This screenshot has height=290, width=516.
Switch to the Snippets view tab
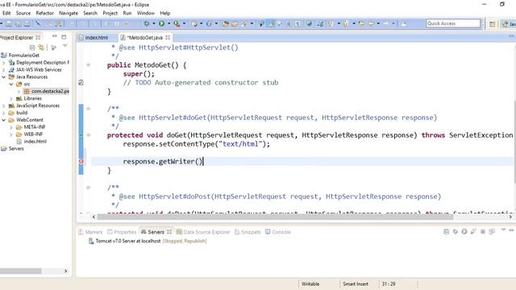pos(248,232)
